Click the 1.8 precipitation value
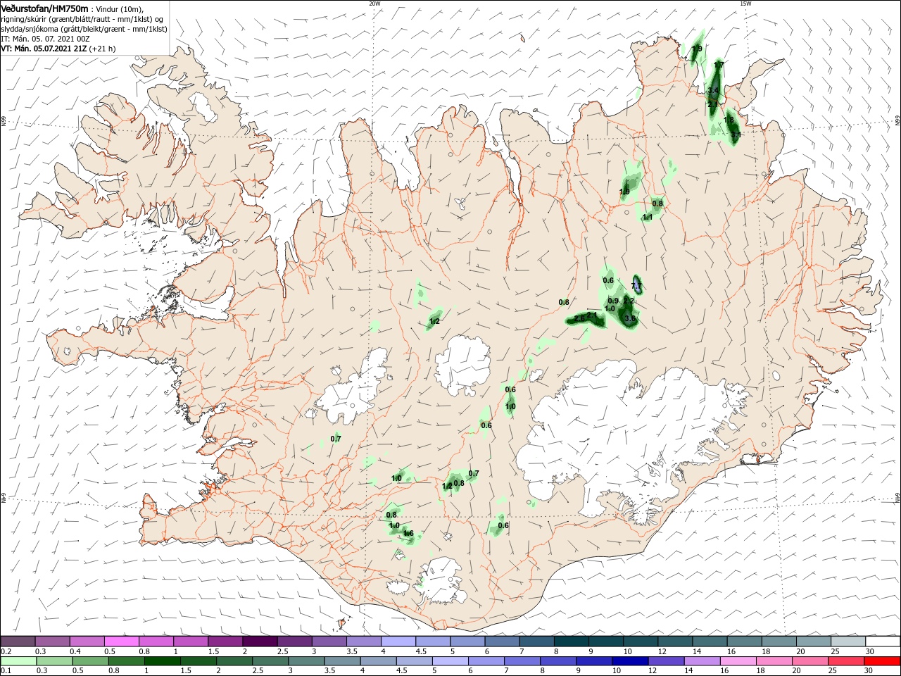901x676 pixels. coord(729,120)
